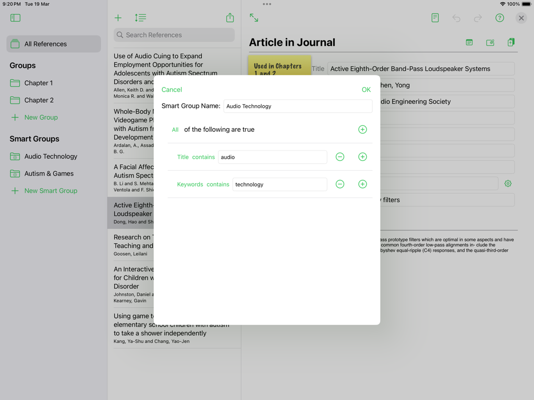
Task: Confirm the smart group with OK
Action: tap(366, 89)
